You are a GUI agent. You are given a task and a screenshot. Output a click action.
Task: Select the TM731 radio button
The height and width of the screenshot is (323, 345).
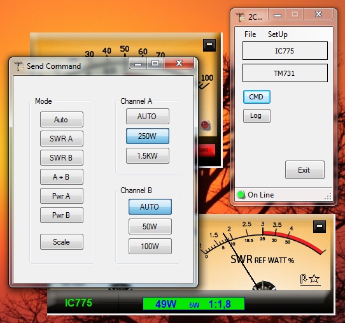tap(285, 73)
